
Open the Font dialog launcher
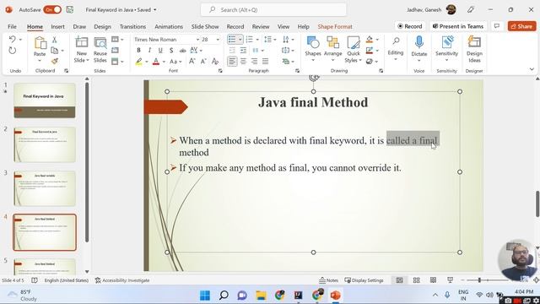[x=220, y=71]
